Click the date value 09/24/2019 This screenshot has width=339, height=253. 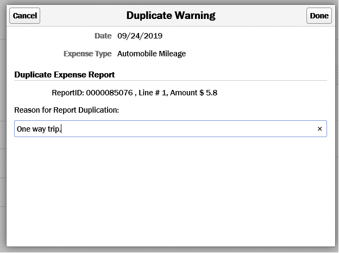coord(140,36)
